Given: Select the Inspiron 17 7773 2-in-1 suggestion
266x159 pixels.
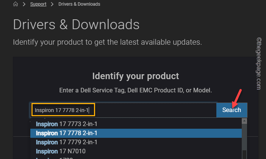Looking at the screenshot, I should point(136,124).
